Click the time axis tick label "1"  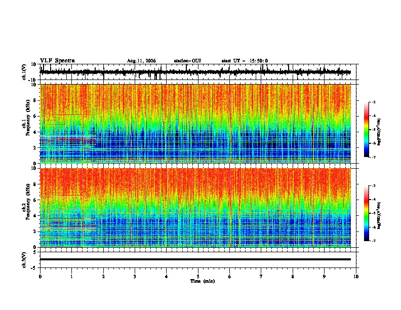tap(71, 276)
